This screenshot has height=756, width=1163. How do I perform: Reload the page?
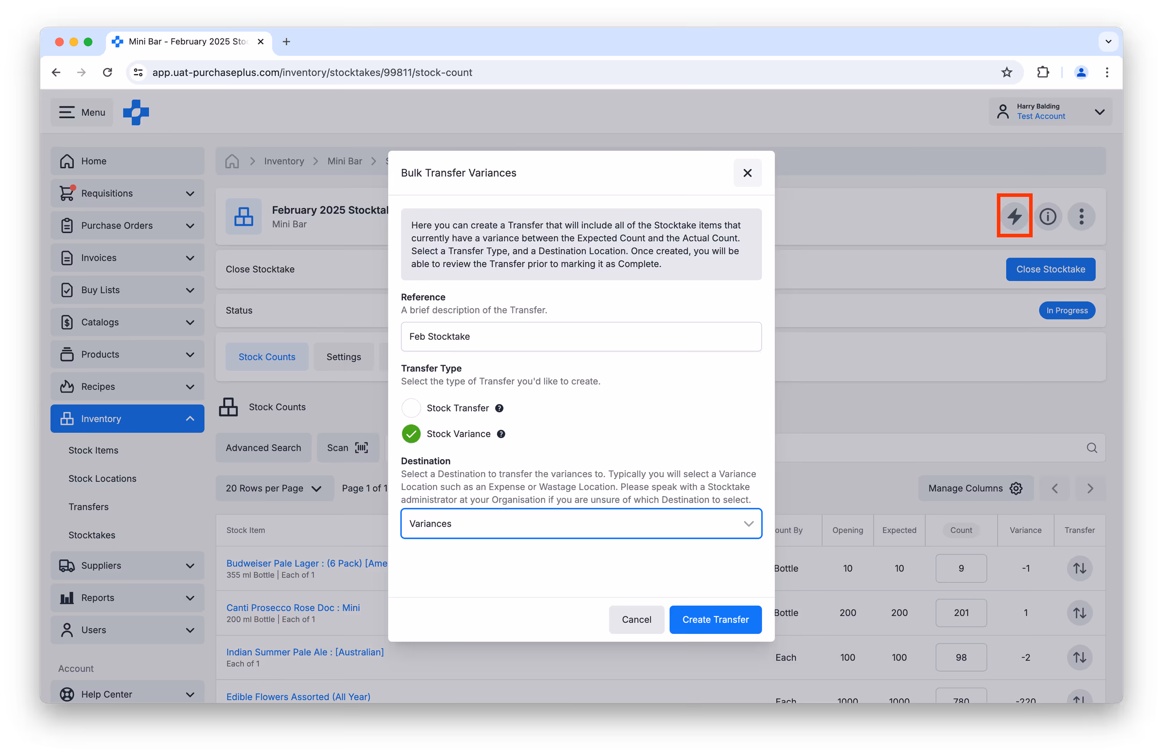click(107, 72)
